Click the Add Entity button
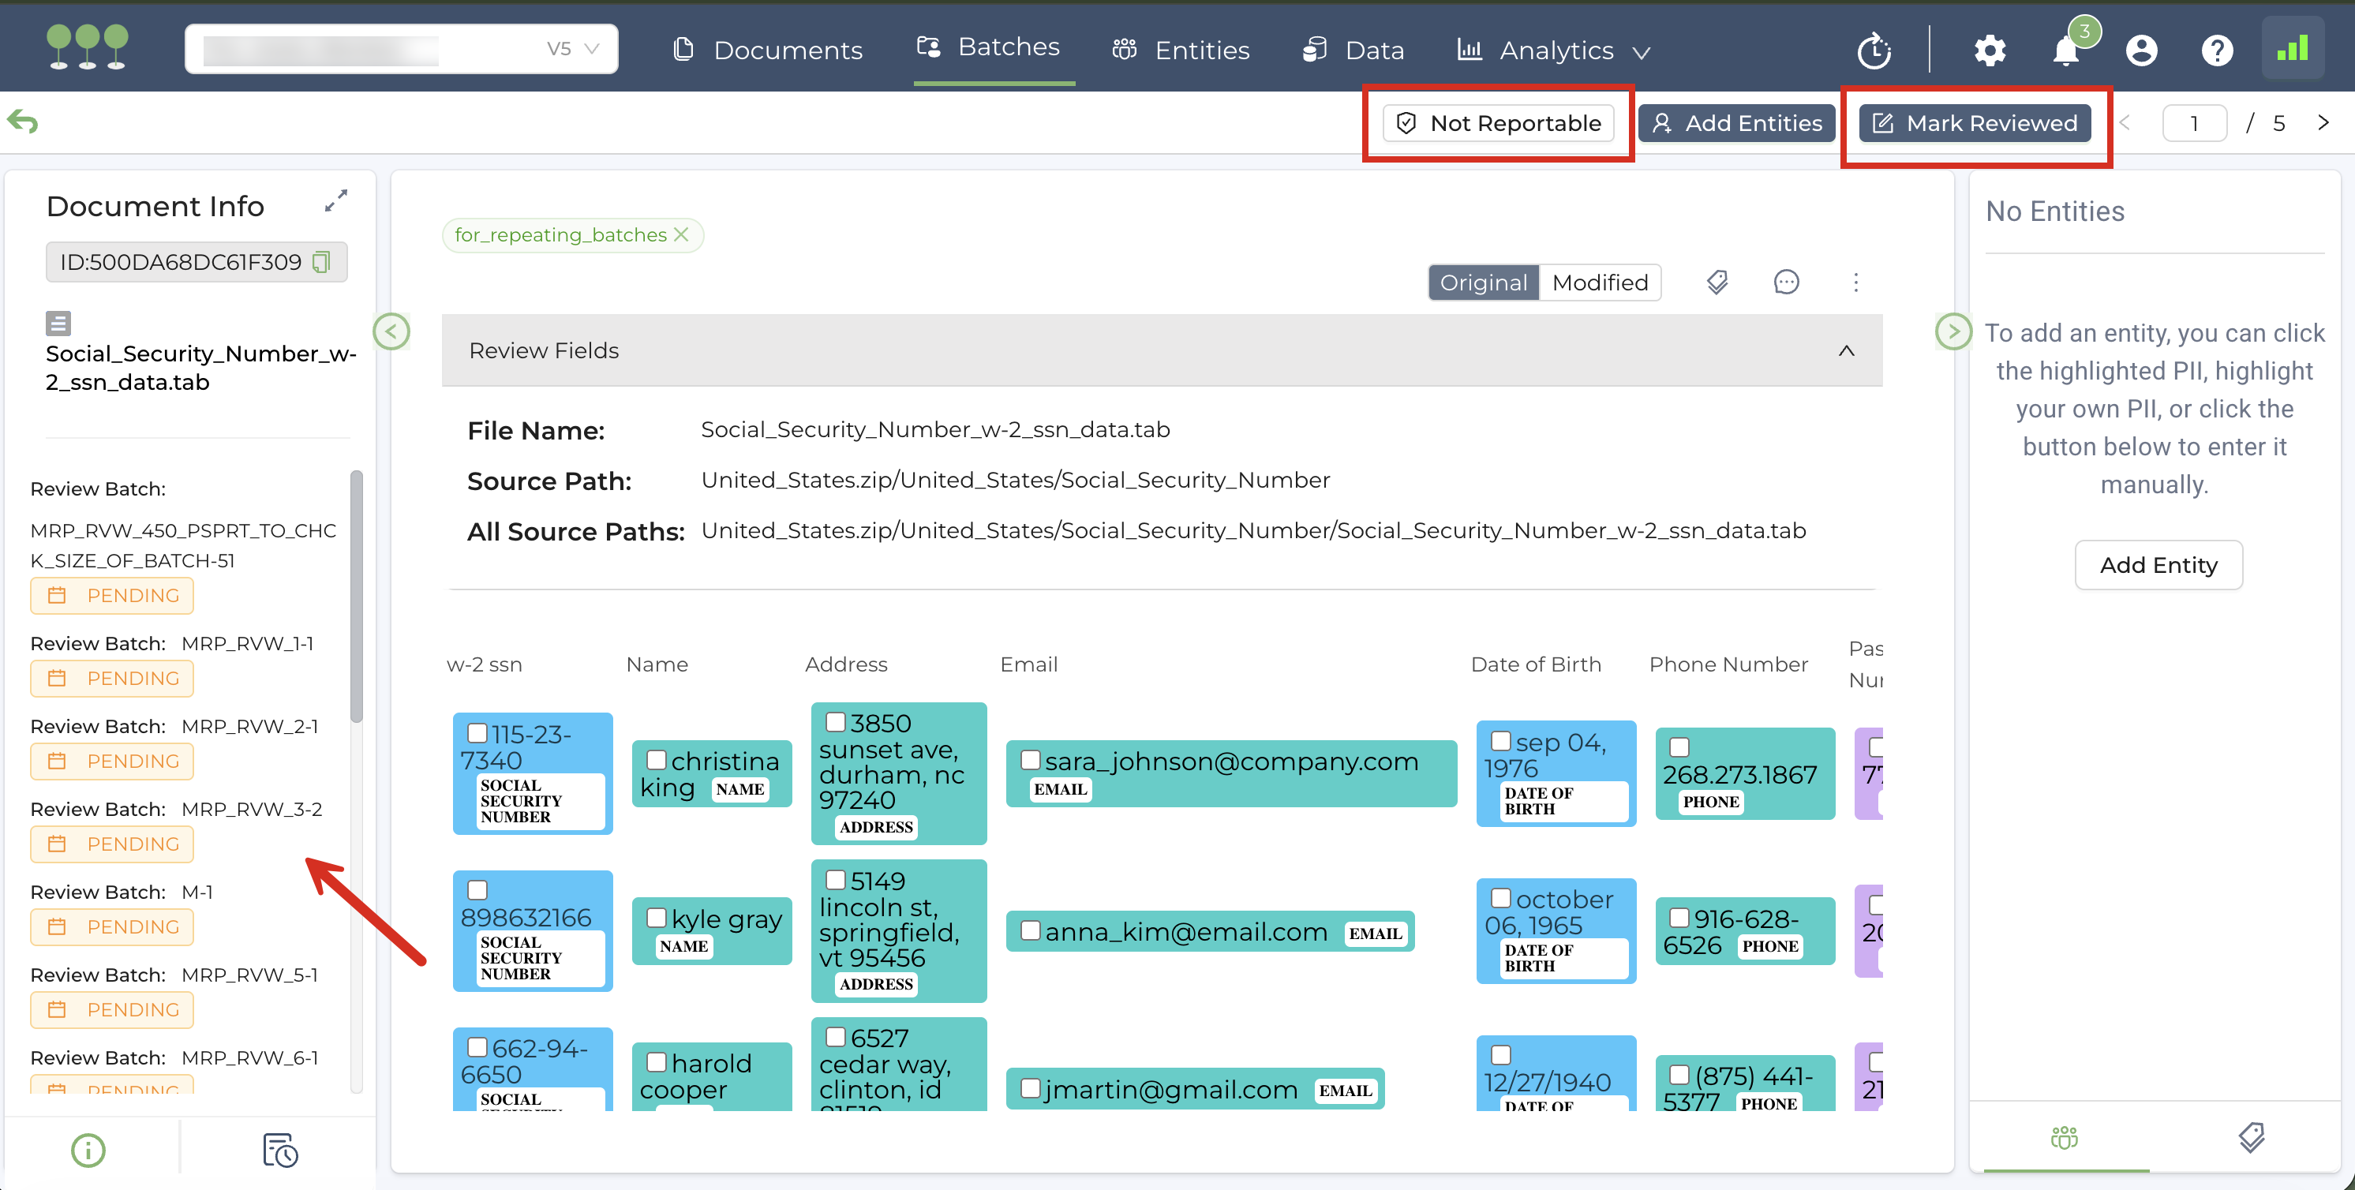 click(x=2158, y=565)
